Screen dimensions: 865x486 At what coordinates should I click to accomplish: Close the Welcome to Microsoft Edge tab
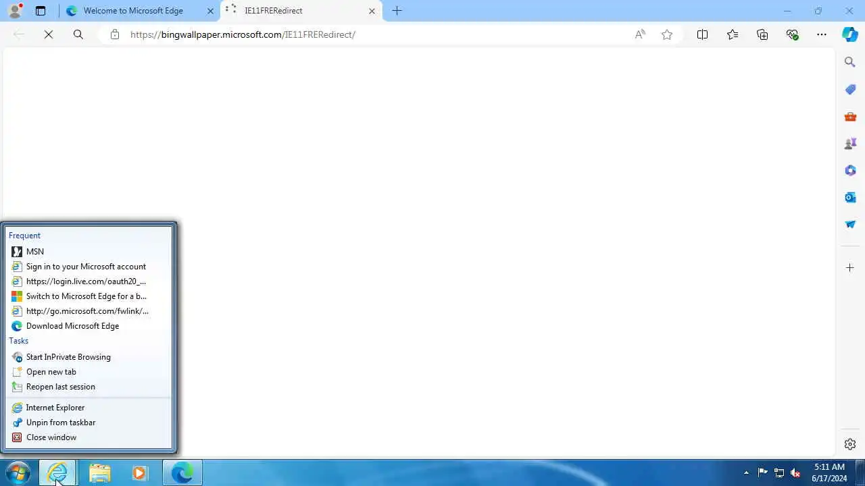[210, 11]
